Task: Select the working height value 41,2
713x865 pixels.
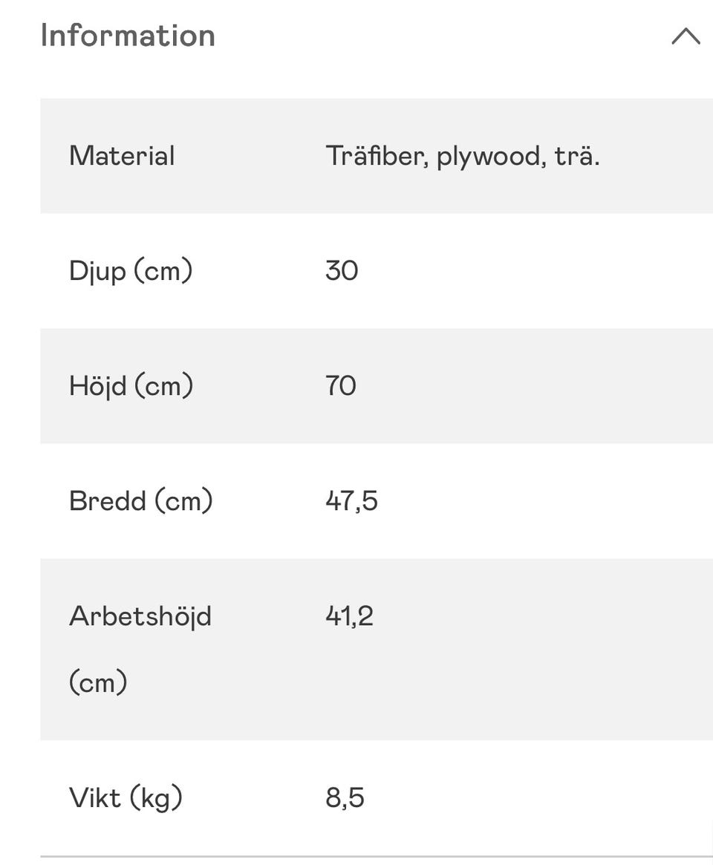Action: click(349, 616)
